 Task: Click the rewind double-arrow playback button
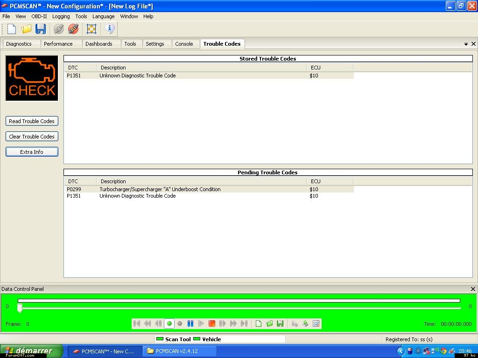tap(148, 324)
